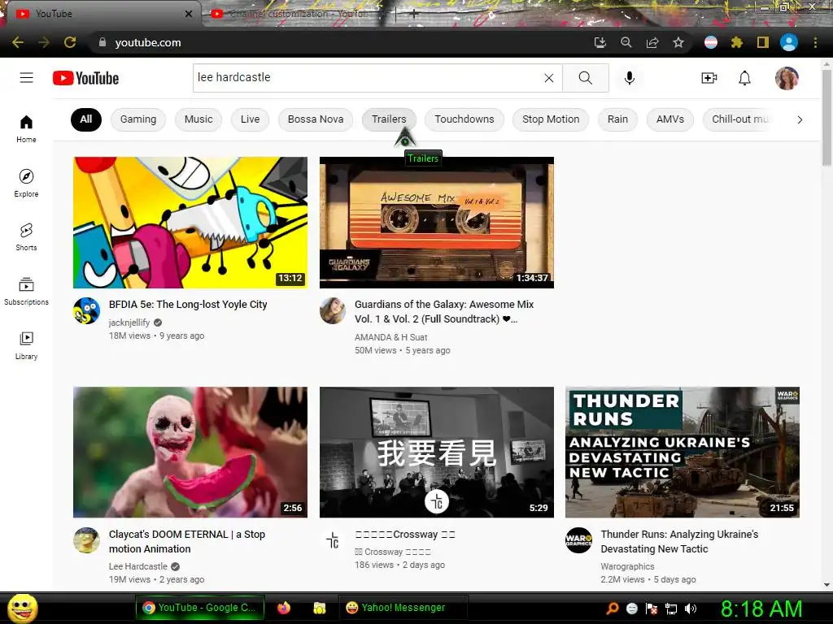Image resolution: width=833 pixels, height=624 pixels.
Task: Click the YouTube logo
Action: (x=86, y=78)
